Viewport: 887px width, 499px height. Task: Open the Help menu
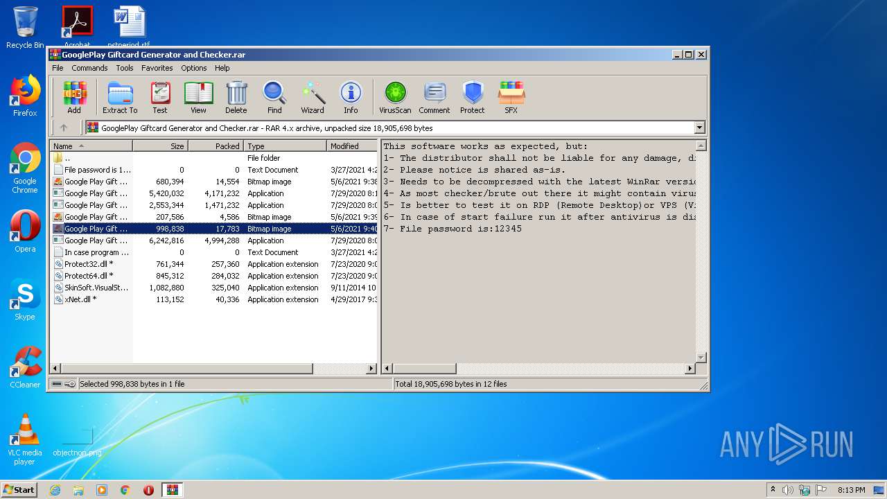[222, 68]
